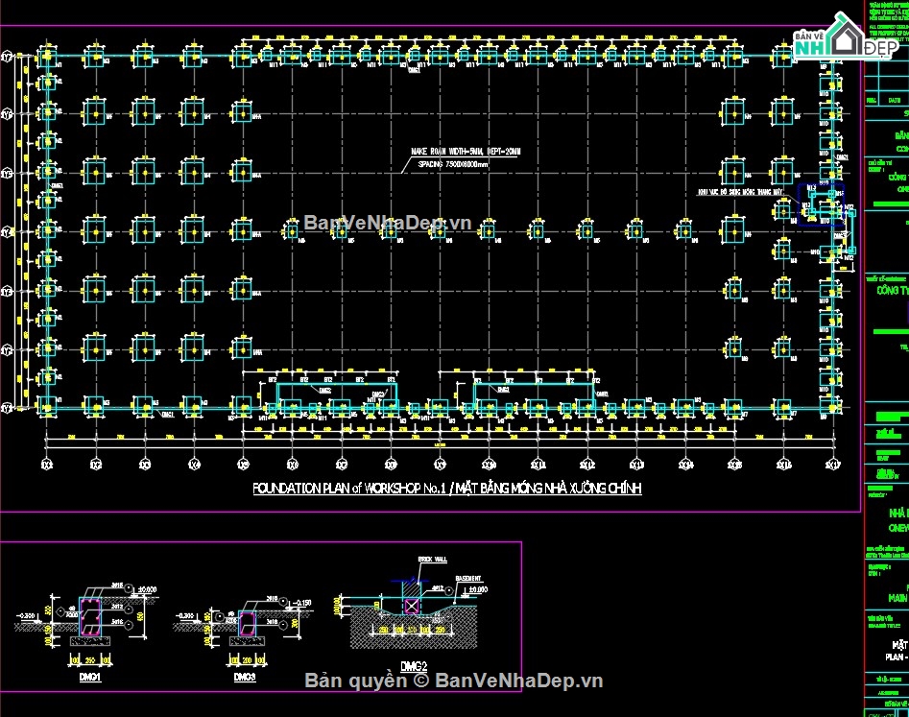Select the magenta rebar section in DMG3 detail
The height and width of the screenshot is (717, 909).
pyautogui.click(x=247, y=623)
